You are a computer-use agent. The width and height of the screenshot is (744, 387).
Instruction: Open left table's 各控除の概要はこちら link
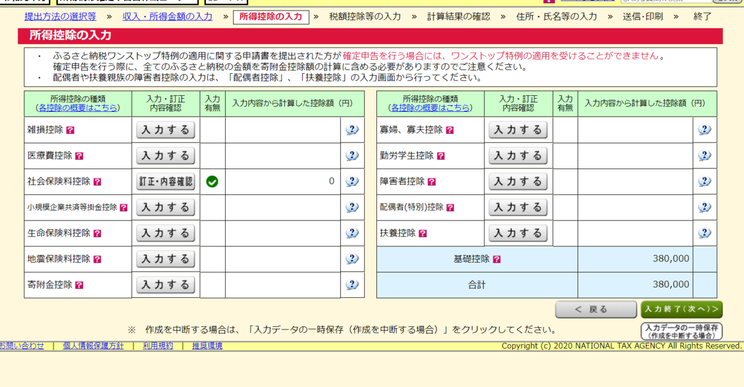click(78, 108)
